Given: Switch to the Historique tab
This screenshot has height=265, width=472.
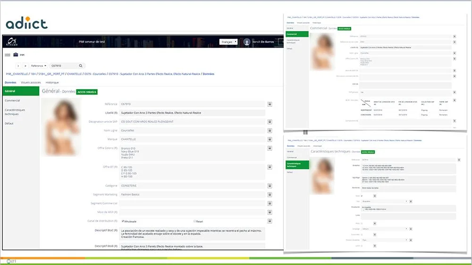Looking at the screenshot, I should [x=52, y=83].
